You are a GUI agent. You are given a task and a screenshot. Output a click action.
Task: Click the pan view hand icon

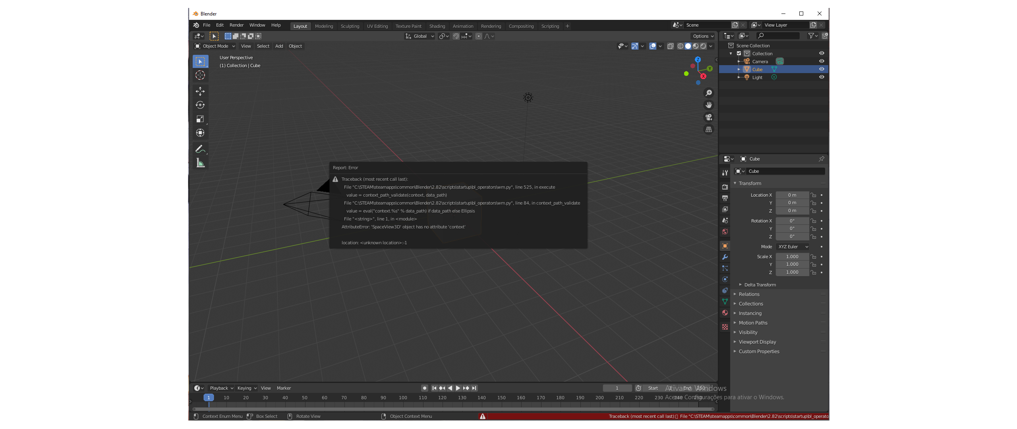pyautogui.click(x=709, y=105)
